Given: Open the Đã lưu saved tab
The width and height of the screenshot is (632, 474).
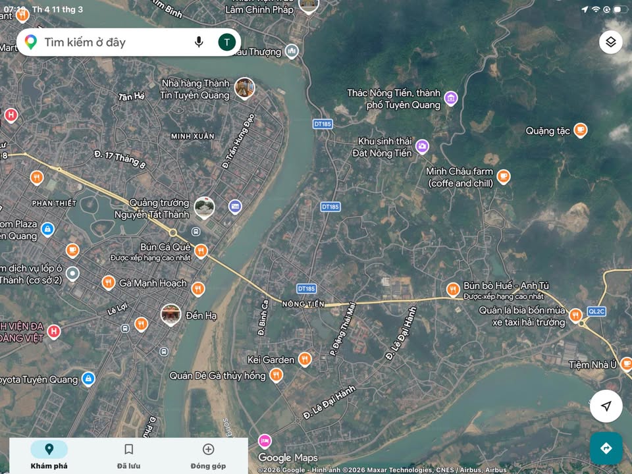Looking at the screenshot, I should coord(129,456).
